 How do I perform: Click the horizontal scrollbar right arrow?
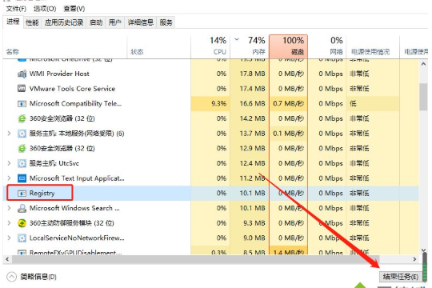414,259
